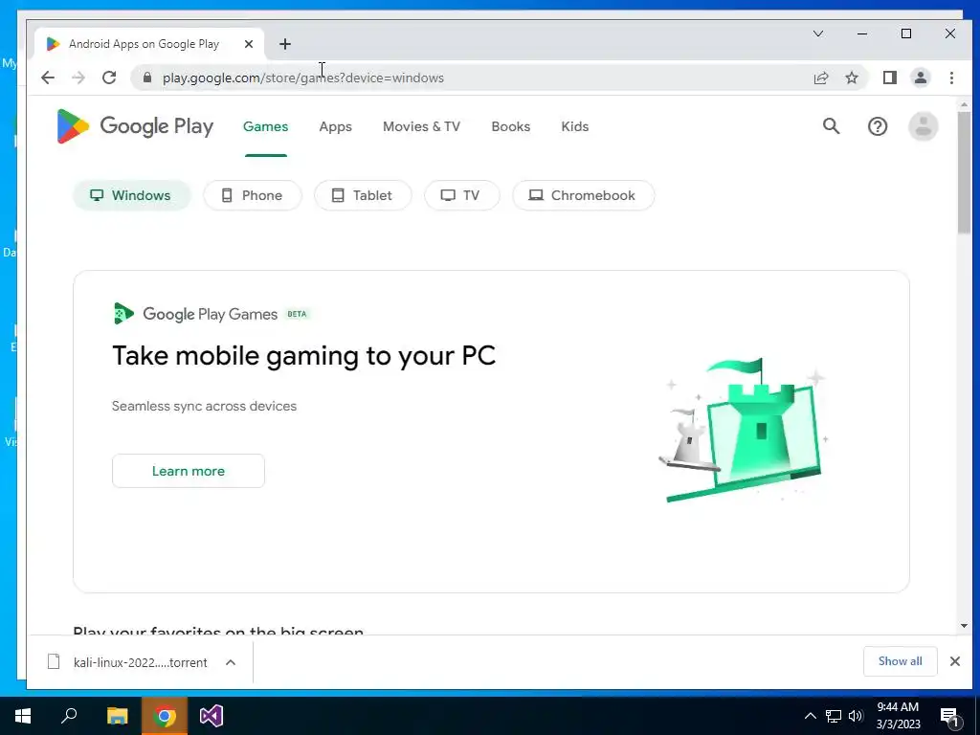Open the Movies & TV section
Viewport: 980px width, 735px height.
coord(421,126)
